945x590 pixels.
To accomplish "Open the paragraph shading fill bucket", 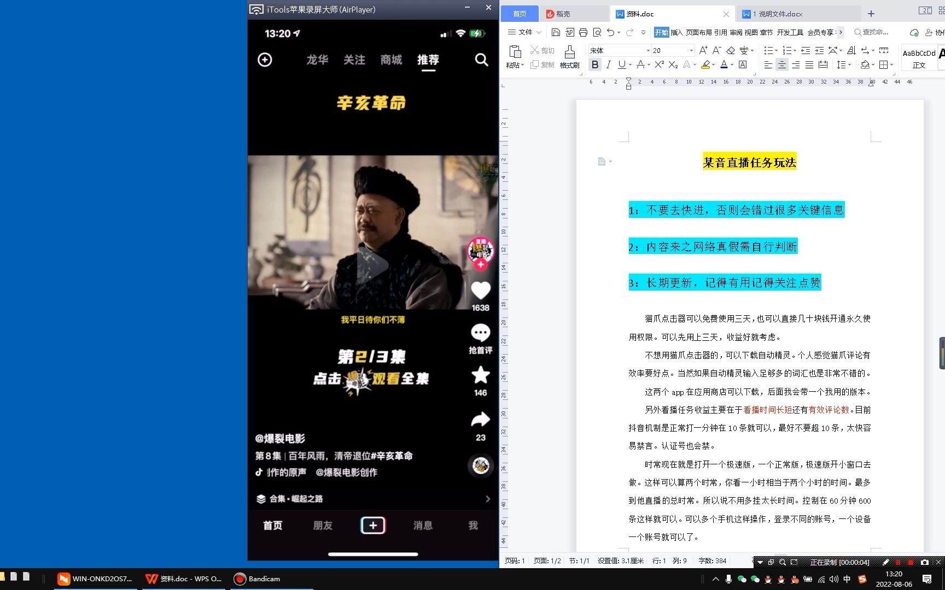I will (x=865, y=64).
